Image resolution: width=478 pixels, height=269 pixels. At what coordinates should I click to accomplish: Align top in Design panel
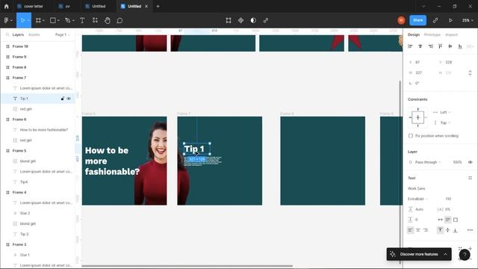click(440, 46)
